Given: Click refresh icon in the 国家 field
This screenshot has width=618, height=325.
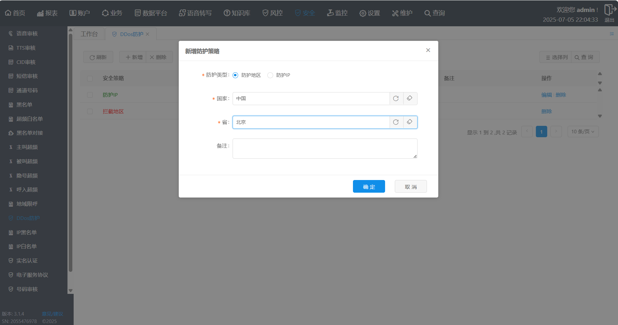Looking at the screenshot, I should click(396, 99).
